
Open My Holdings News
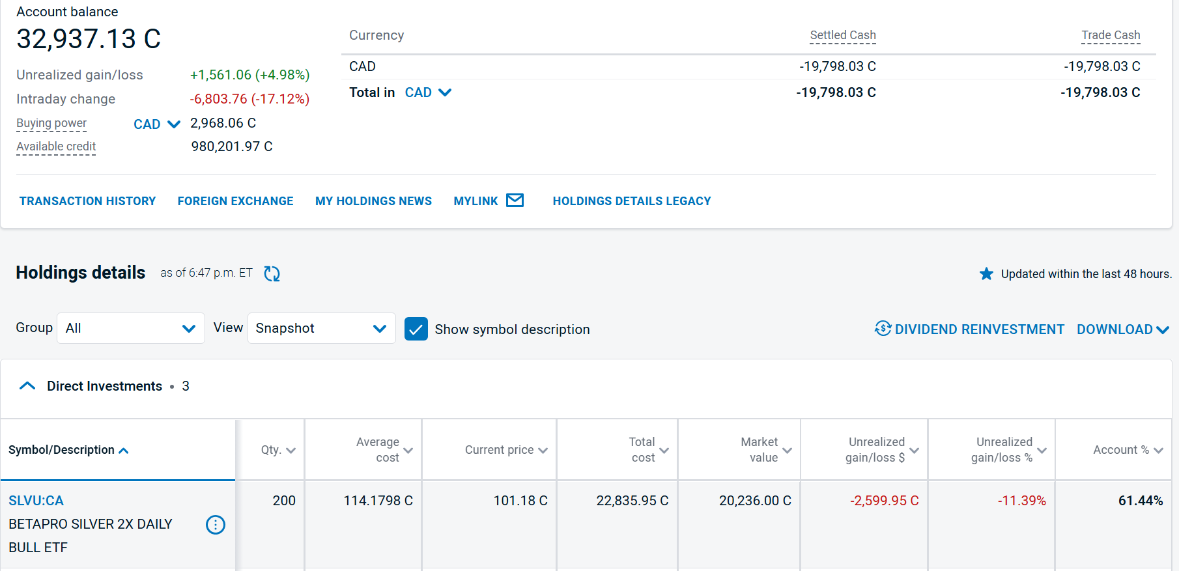coord(374,201)
